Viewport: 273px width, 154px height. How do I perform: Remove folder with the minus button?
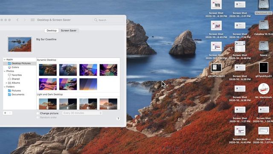[x=10, y=113]
